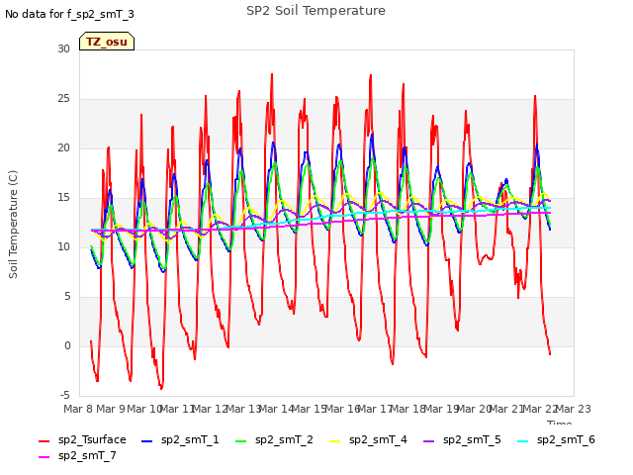
Task: Click the Mar 23 x-axis tick label
Action: (x=574, y=409)
